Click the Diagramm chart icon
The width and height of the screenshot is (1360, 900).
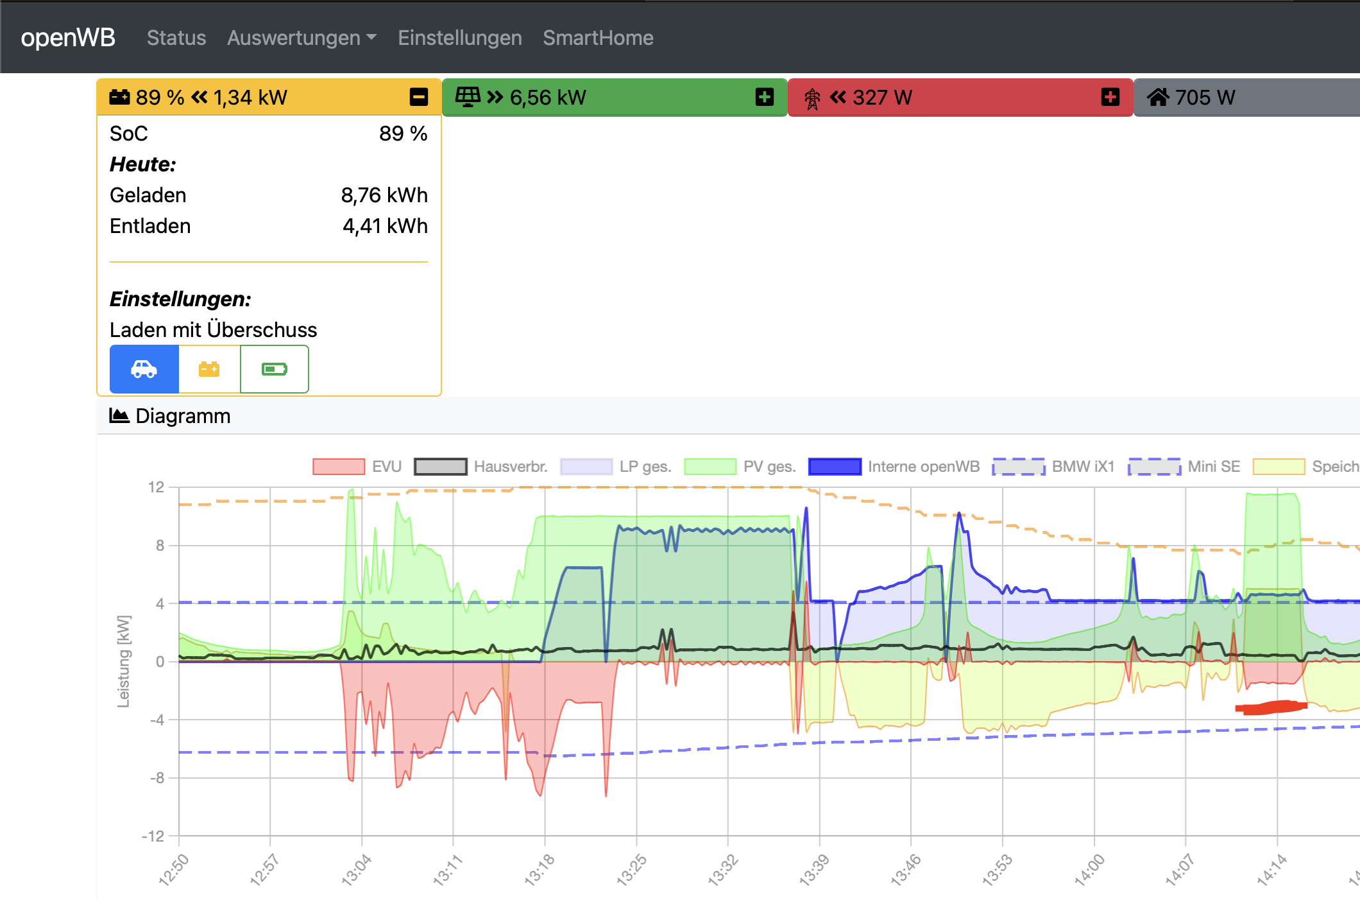119,416
